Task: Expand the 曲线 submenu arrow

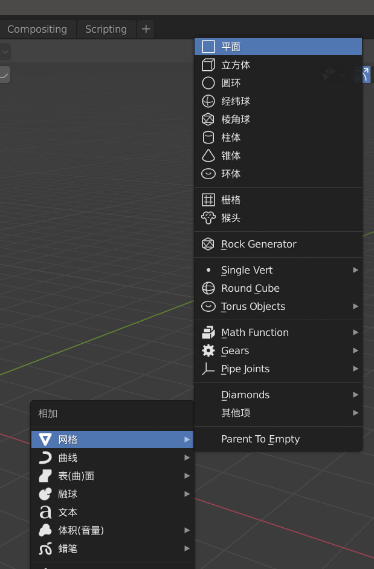Action: click(187, 458)
